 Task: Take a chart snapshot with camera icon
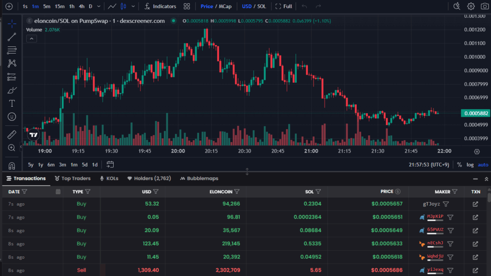tap(484, 6)
